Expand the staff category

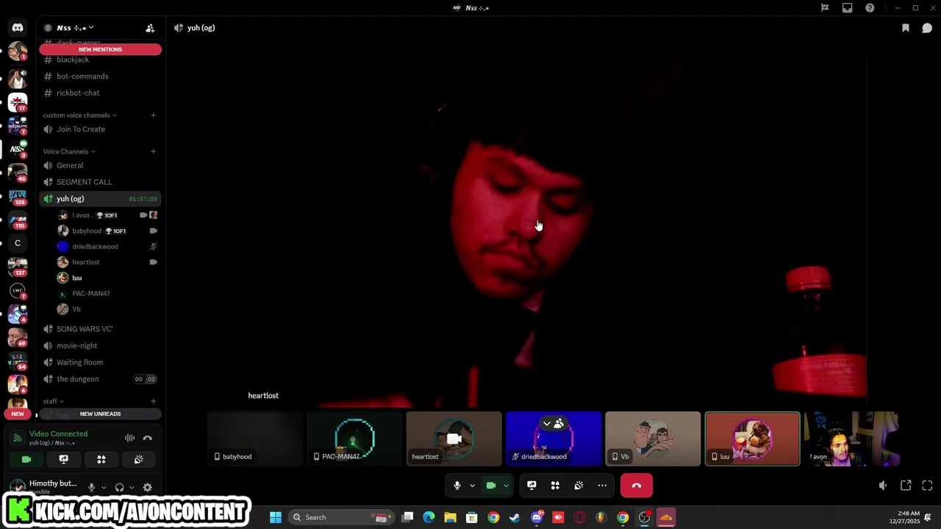[53, 401]
